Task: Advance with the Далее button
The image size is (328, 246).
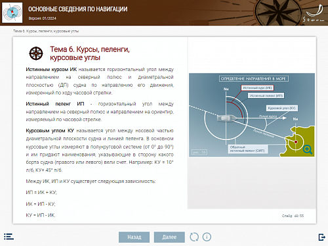Action: click(x=169, y=237)
